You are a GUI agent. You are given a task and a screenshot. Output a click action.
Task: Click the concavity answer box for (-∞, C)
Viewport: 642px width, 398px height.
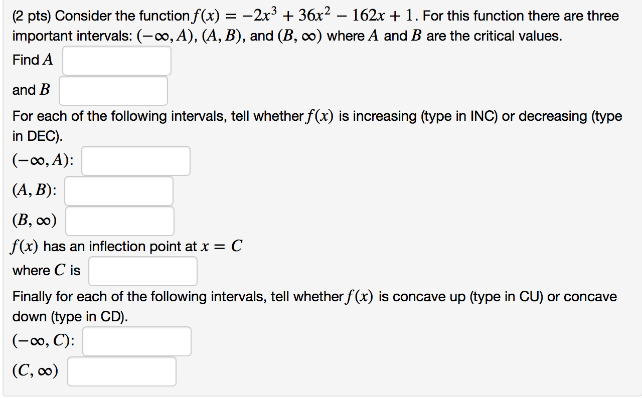[x=137, y=341]
